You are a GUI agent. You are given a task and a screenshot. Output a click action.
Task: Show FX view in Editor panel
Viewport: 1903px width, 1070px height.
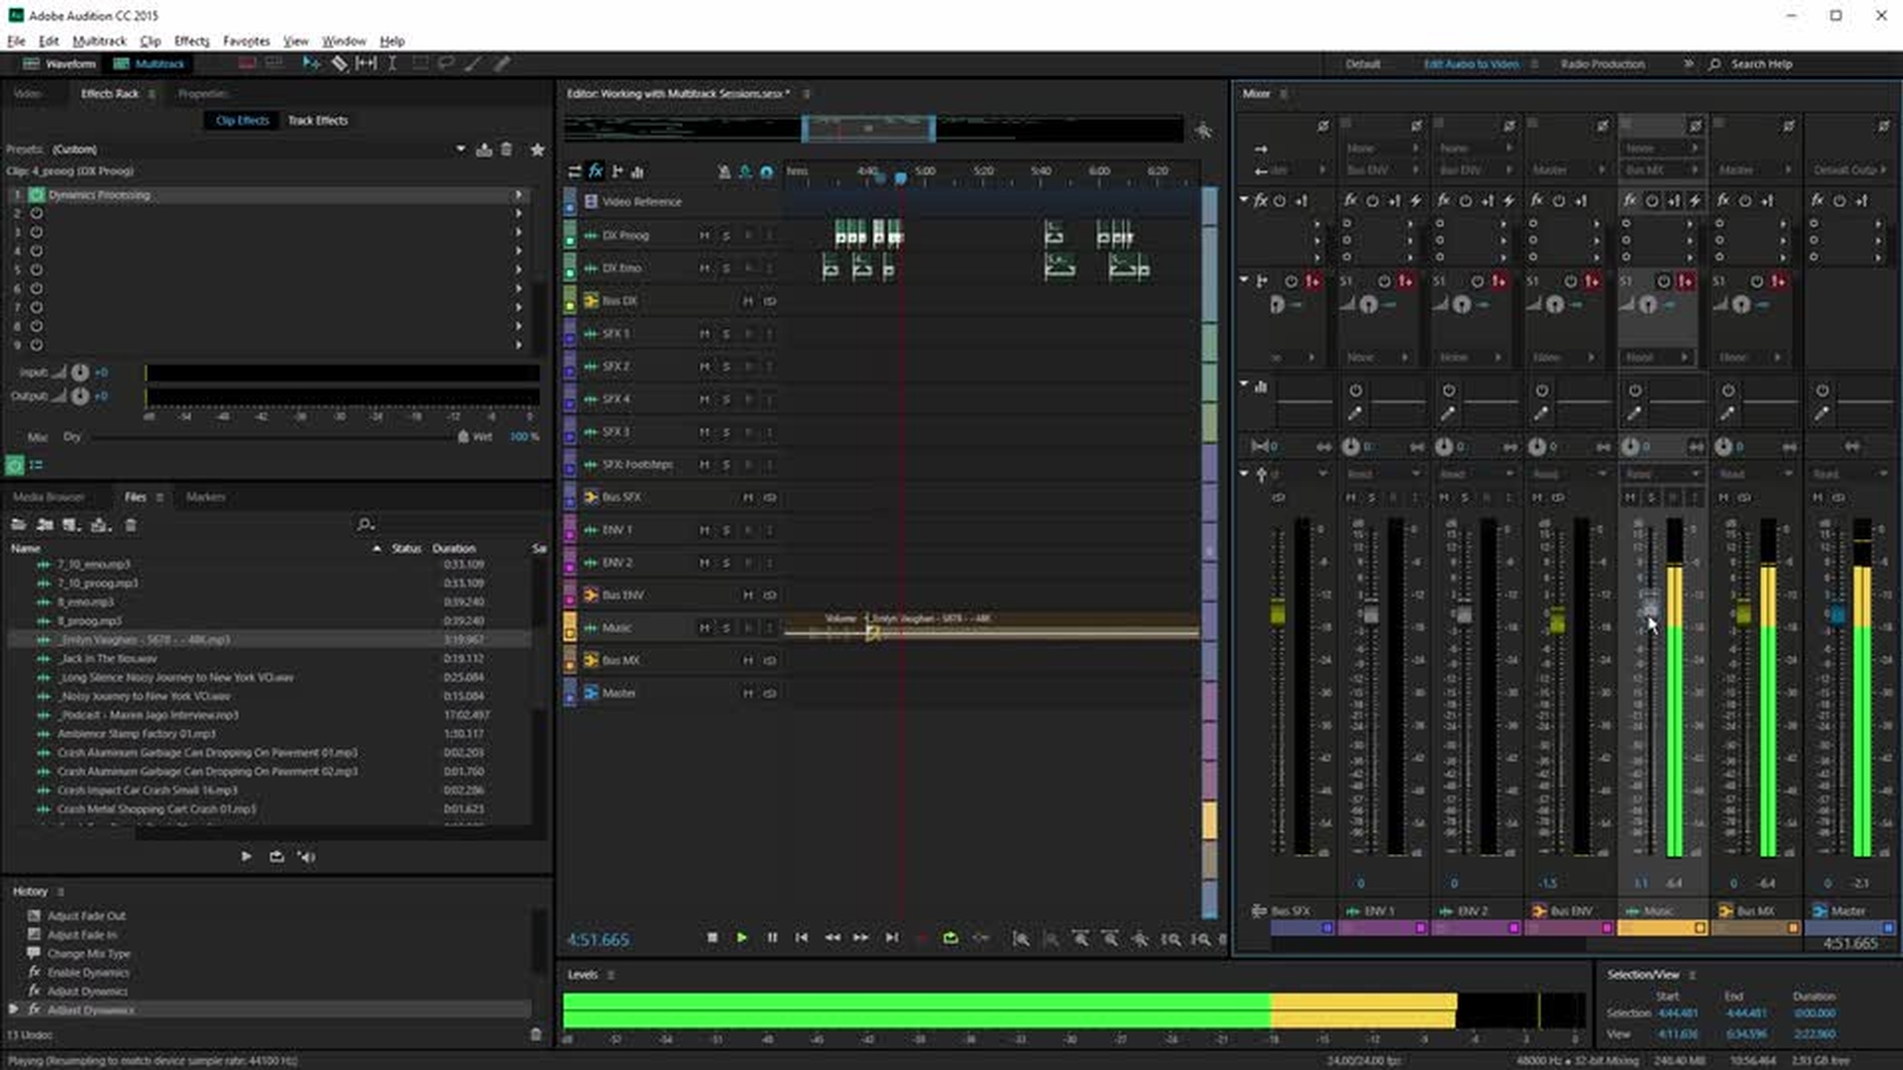(x=596, y=171)
